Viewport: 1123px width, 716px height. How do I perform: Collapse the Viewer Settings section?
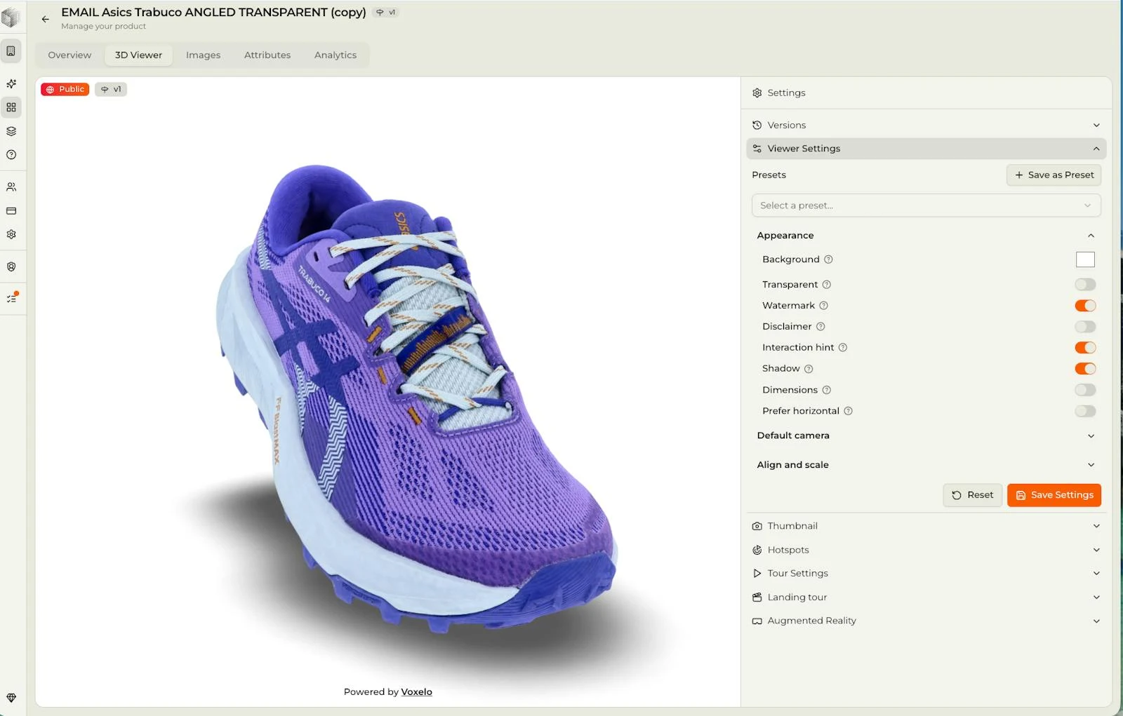926,149
